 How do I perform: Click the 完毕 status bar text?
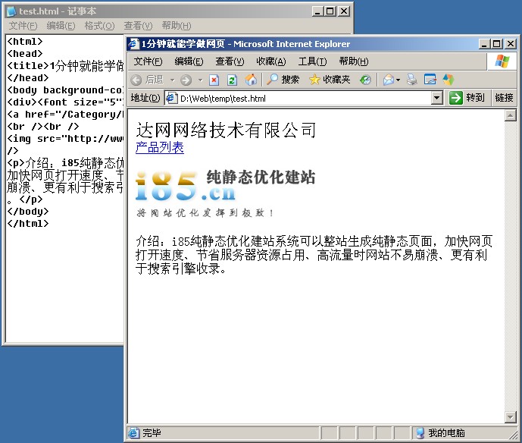point(152,433)
